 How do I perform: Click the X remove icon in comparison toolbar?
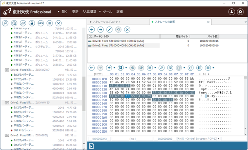pos(127,30)
